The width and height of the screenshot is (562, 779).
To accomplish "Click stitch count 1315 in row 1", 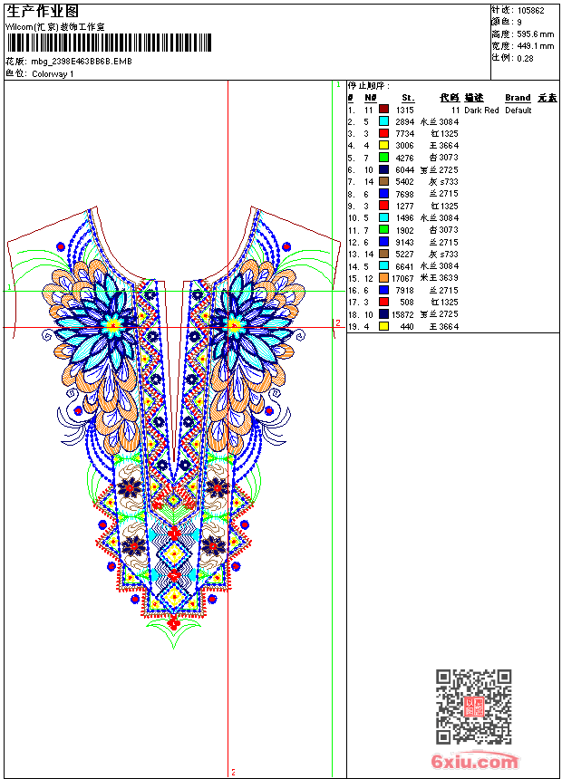I will [x=405, y=111].
